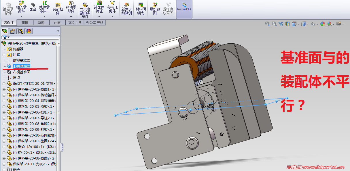Select the DisplayManager color ball tab
The image size is (350, 171).
29,31
